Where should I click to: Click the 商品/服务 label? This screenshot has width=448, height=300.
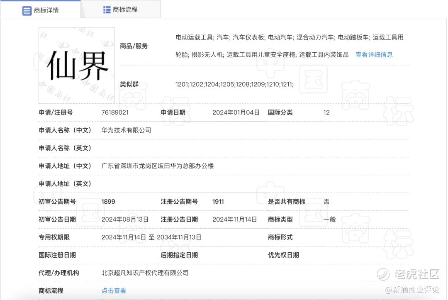click(134, 46)
